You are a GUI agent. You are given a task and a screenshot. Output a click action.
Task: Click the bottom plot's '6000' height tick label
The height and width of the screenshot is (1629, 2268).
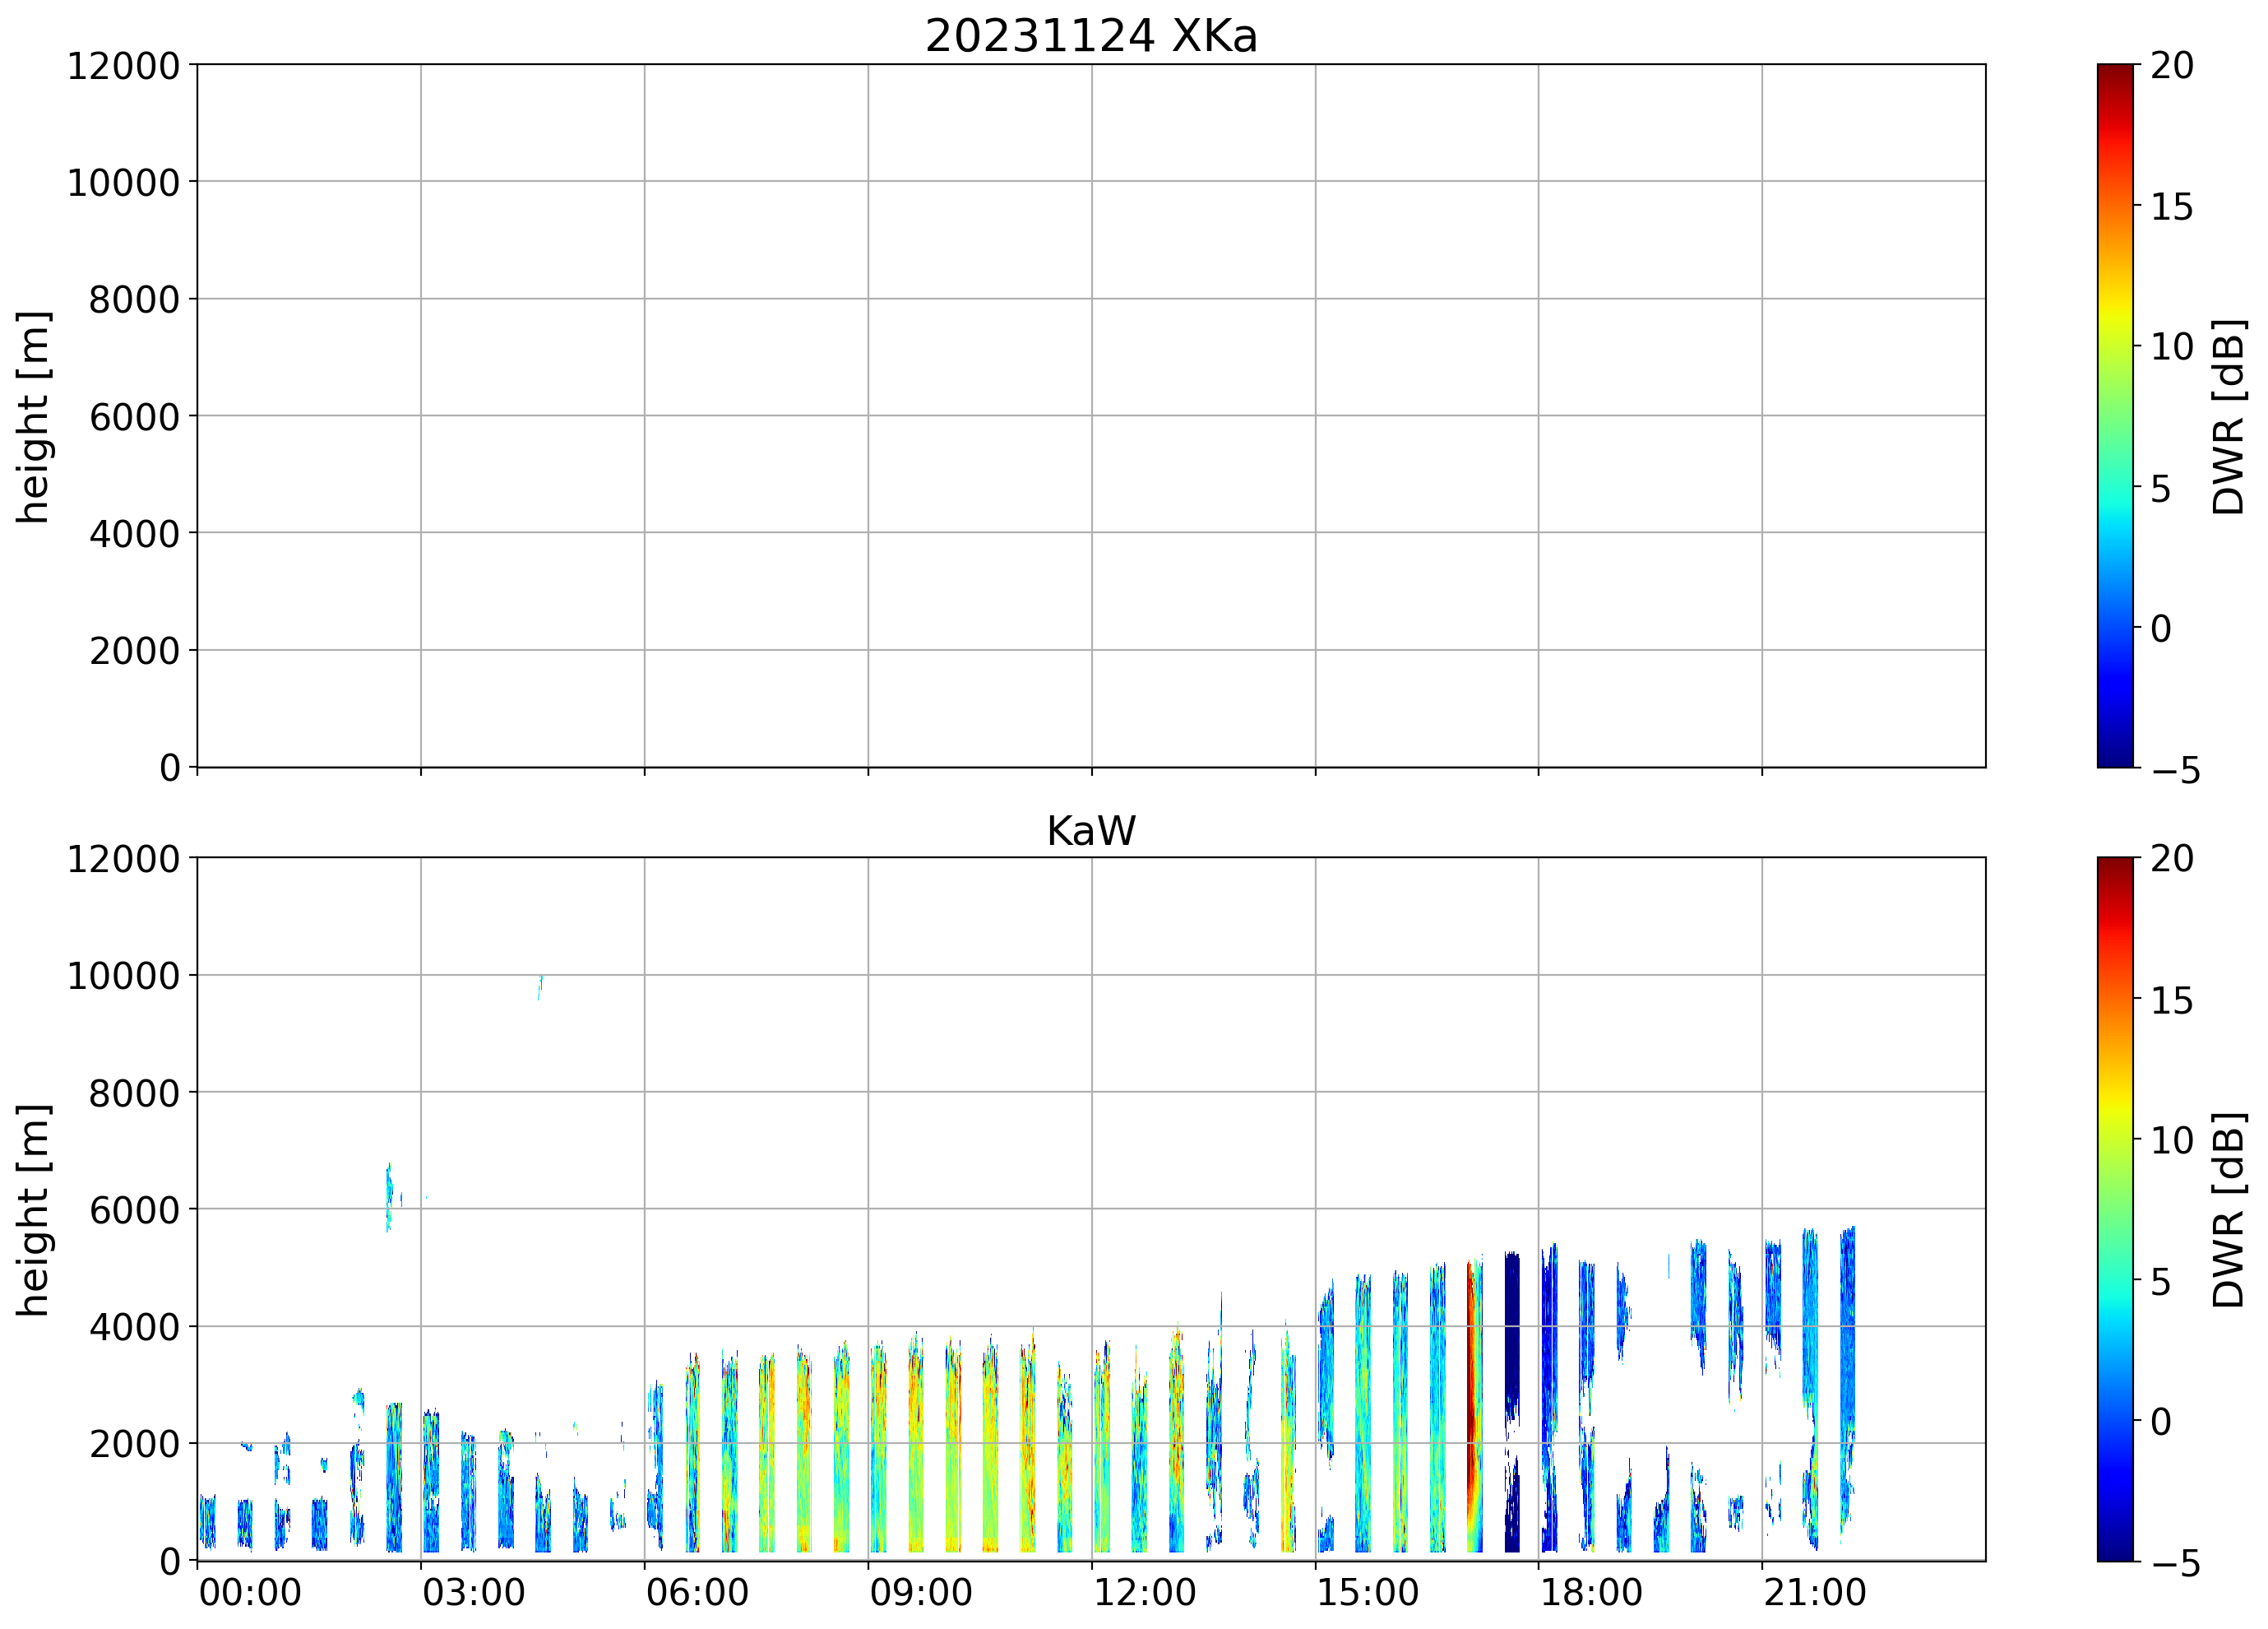click(134, 1211)
